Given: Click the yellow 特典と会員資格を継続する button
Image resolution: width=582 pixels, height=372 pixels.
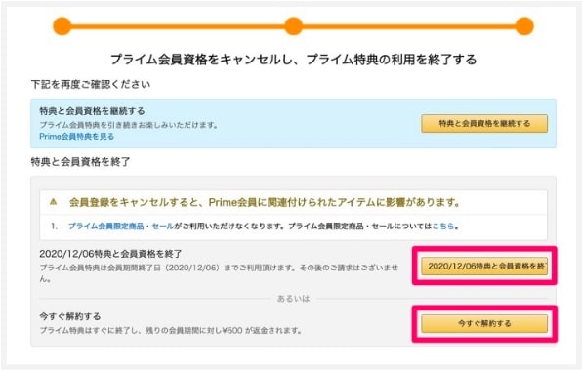Looking at the screenshot, I should (484, 124).
